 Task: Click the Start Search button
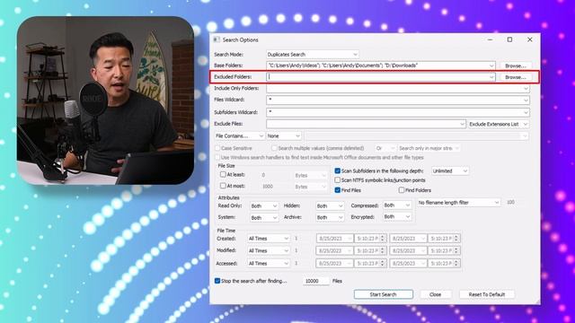click(384, 294)
